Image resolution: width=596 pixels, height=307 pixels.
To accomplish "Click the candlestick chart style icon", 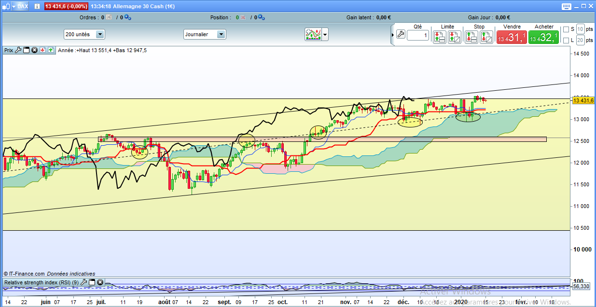I will point(5,7).
